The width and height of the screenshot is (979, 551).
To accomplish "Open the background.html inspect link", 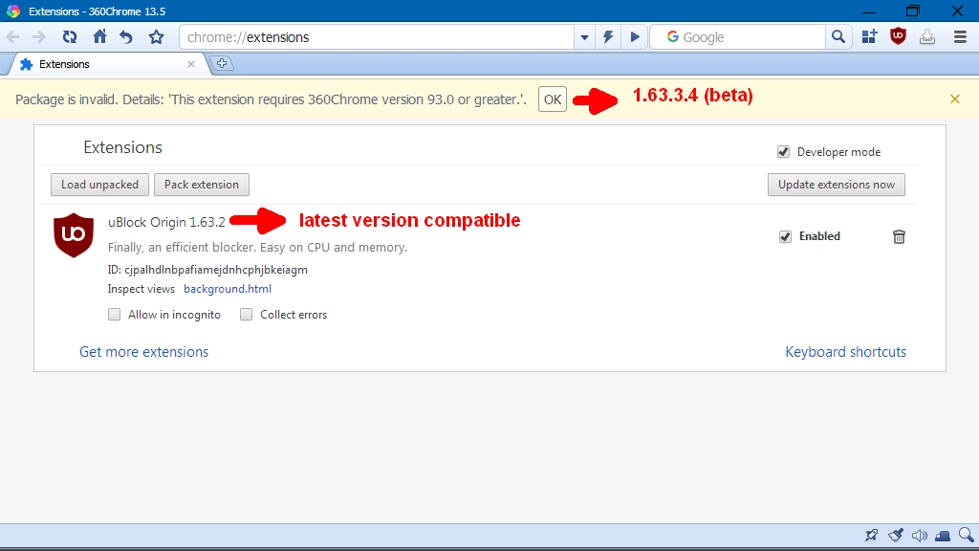I will 228,289.
